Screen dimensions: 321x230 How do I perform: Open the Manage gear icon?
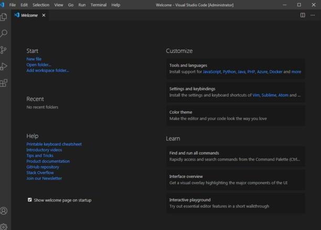[4, 226]
